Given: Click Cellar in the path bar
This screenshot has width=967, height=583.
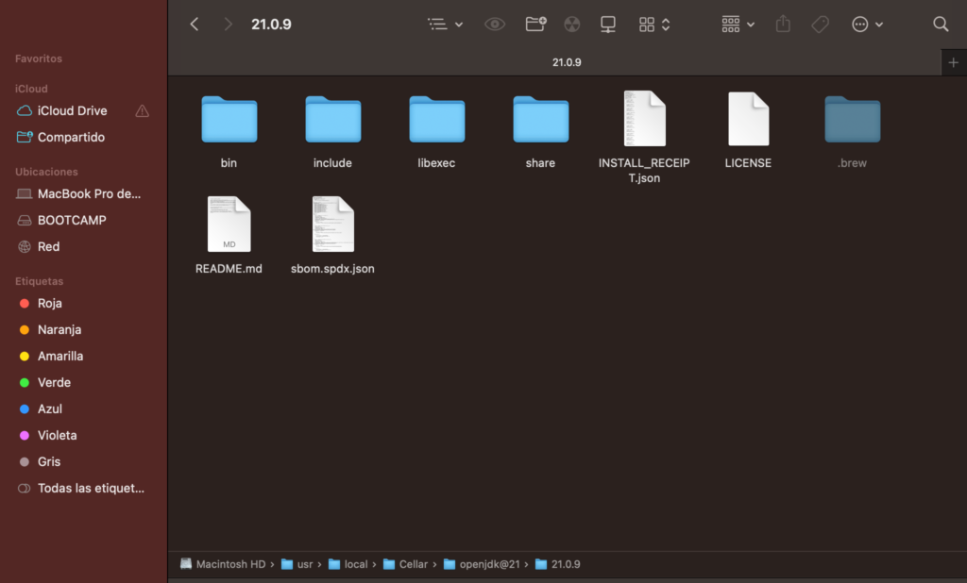Looking at the screenshot, I should point(413,564).
